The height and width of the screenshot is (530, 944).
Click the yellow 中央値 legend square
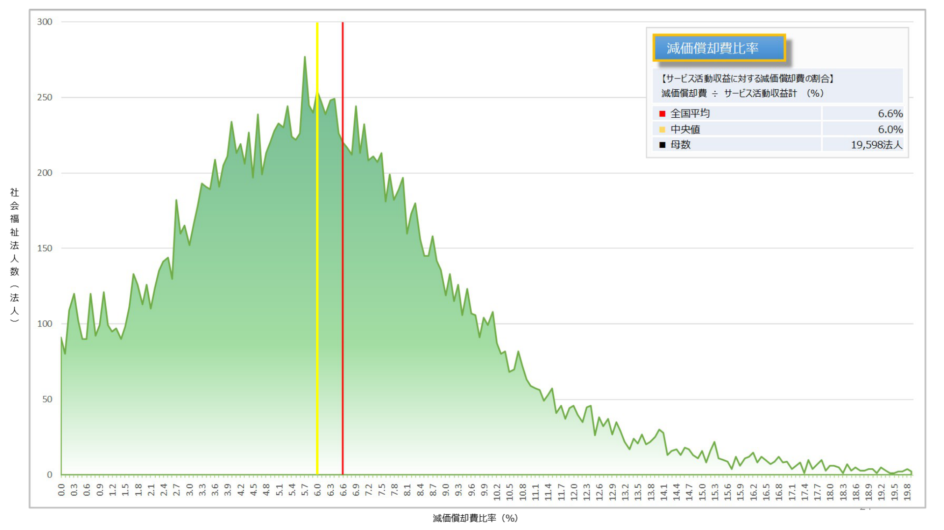[x=662, y=130]
